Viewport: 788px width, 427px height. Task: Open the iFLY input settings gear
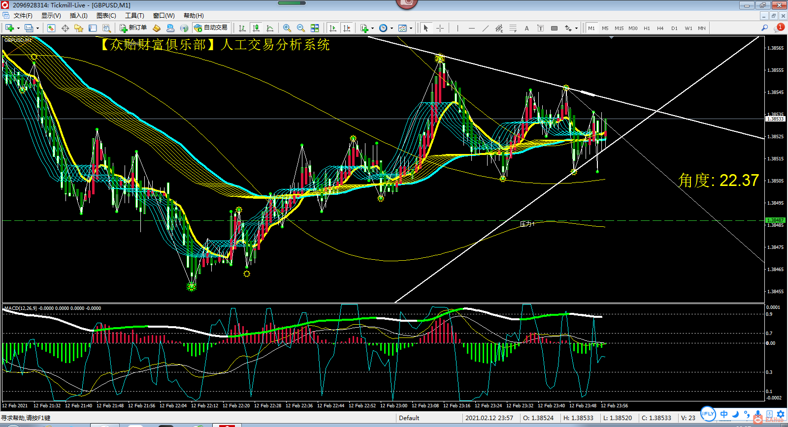(781, 414)
